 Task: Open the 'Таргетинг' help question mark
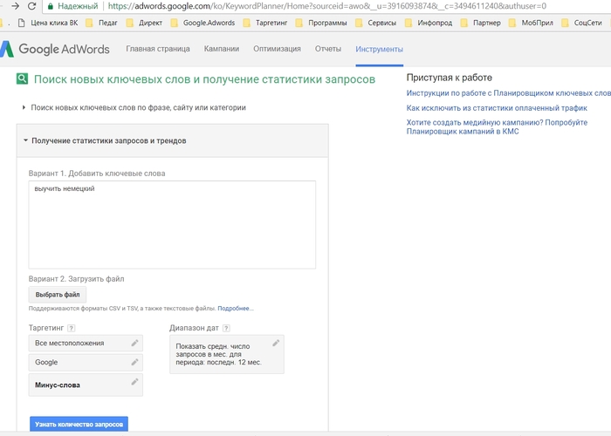pos(72,328)
